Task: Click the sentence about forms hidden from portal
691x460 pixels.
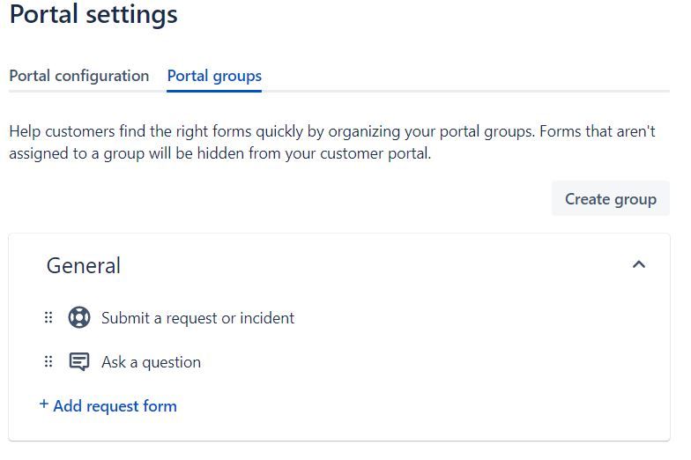Action: (220, 153)
